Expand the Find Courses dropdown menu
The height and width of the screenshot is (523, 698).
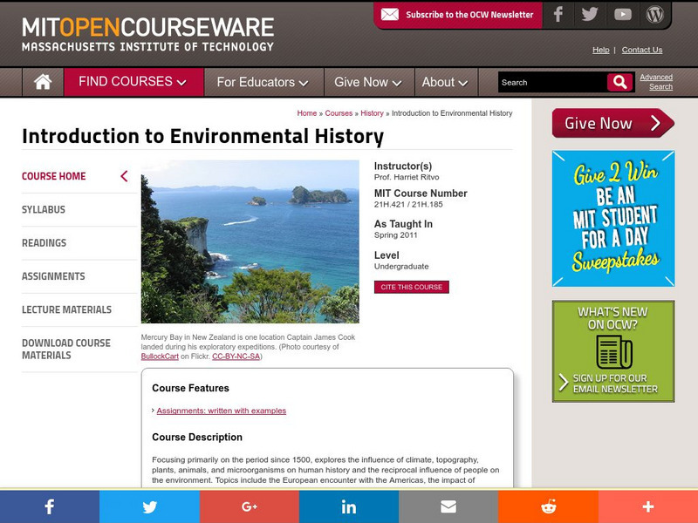click(133, 82)
